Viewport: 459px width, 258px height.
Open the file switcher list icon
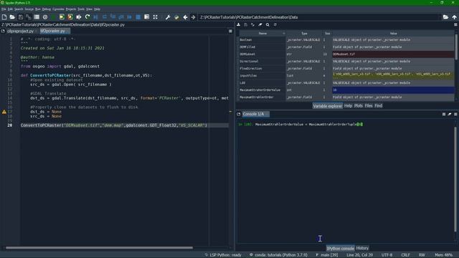(x=37, y=17)
